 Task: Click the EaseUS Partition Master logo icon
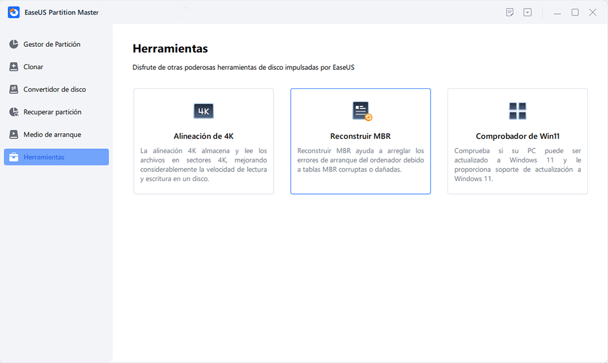(x=13, y=12)
